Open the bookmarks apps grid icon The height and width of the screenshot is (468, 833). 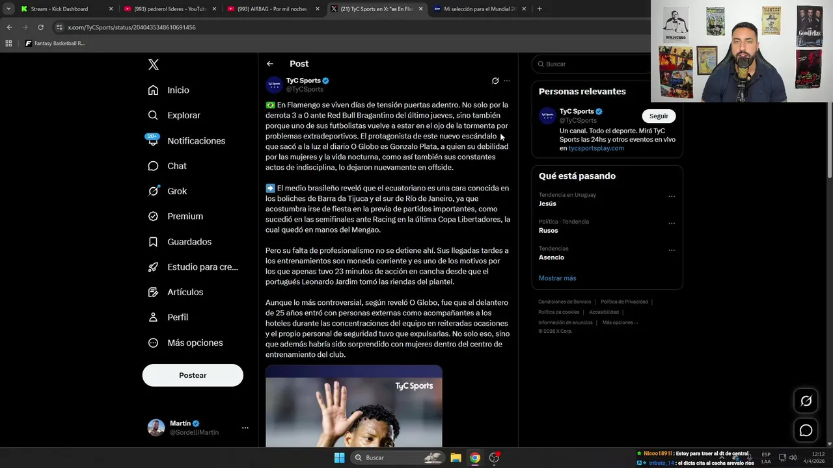point(8,44)
